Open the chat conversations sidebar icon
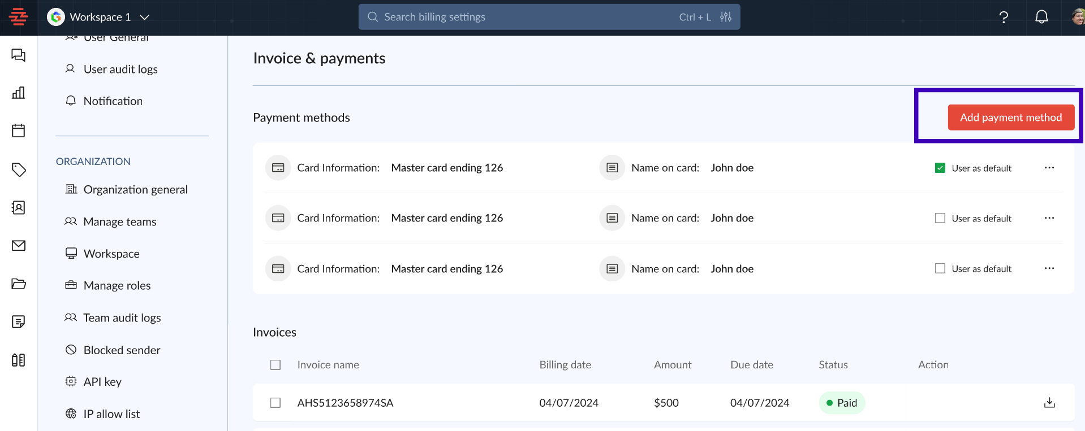1085x431 pixels. pos(18,55)
